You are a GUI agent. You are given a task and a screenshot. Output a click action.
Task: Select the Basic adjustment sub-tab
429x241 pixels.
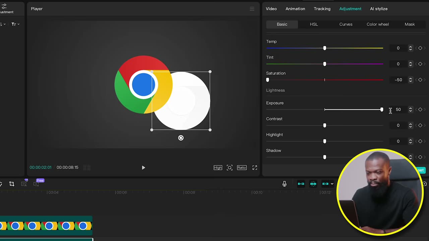coord(282,24)
